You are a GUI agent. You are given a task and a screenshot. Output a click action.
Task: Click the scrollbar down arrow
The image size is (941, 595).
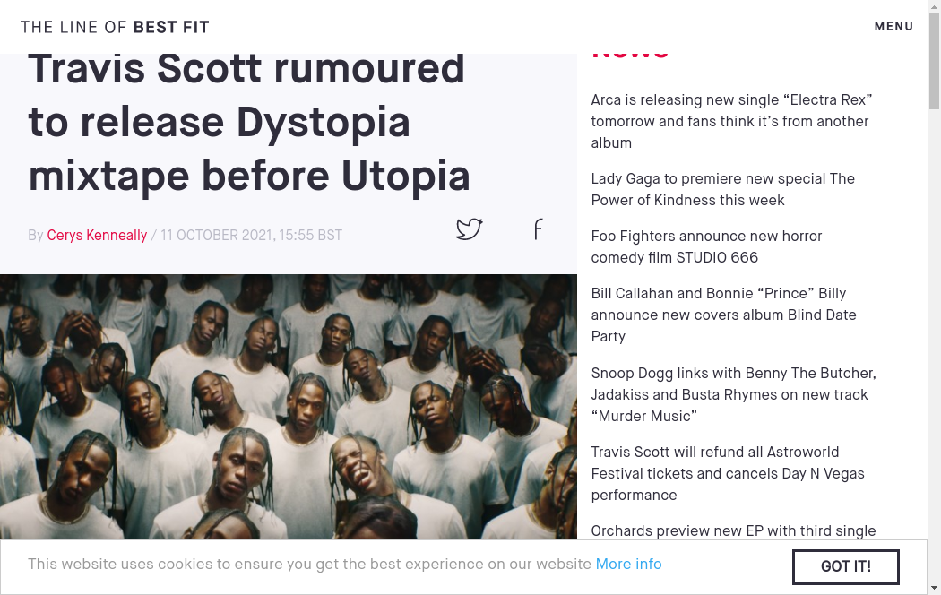(x=934, y=589)
